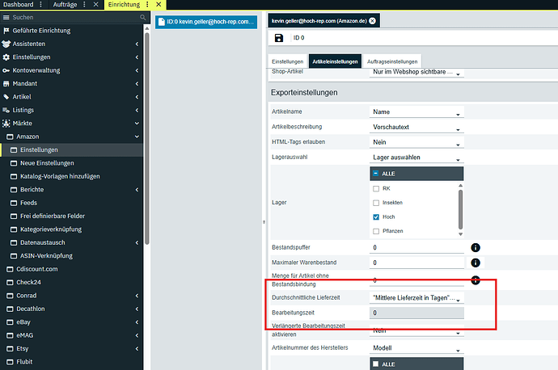Switch to the Aufträge tab
This screenshot has width=558, height=370.
[x=65, y=4]
